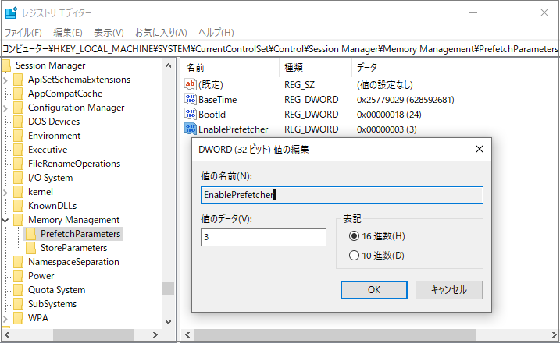Select the Executive folder icon
Viewport: 560px width, 343px height.
18,150
